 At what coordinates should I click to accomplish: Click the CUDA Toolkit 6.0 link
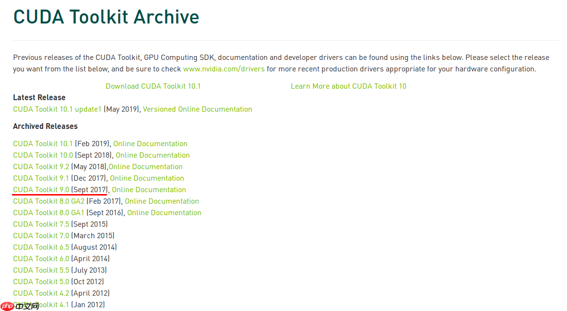[41, 259]
